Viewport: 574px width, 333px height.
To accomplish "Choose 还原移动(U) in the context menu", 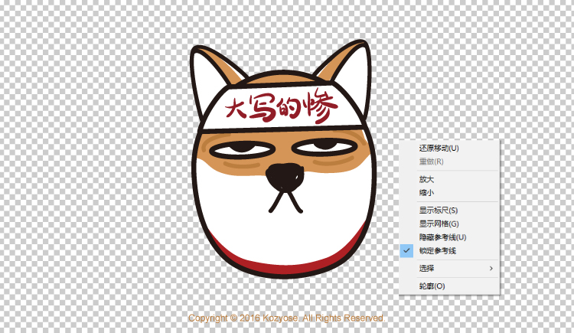I will [449, 148].
